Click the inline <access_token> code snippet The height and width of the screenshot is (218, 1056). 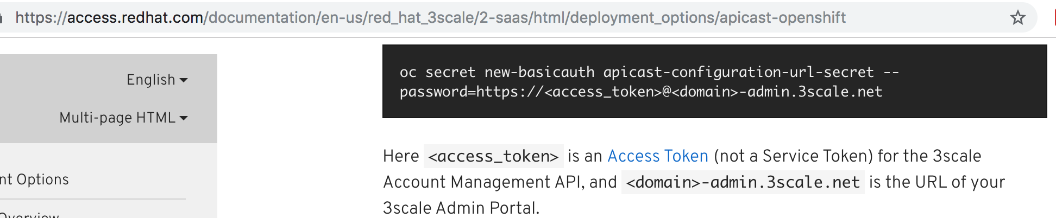point(493,156)
